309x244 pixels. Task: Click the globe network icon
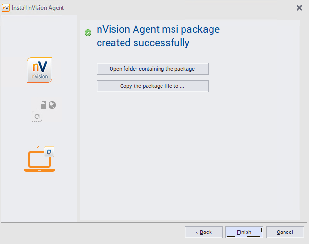(x=52, y=105)
